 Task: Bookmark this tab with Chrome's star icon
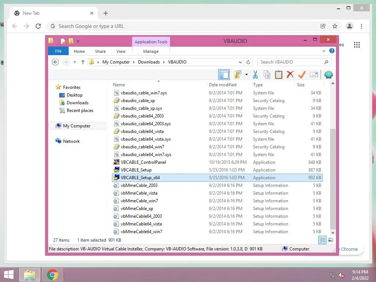tap(335, 26)
